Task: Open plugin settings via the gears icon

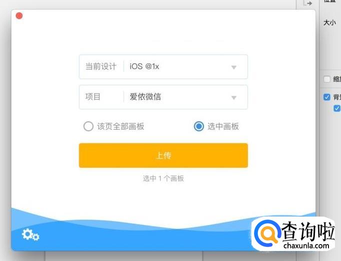Action: pyautogui.click(x=30, y=235)
